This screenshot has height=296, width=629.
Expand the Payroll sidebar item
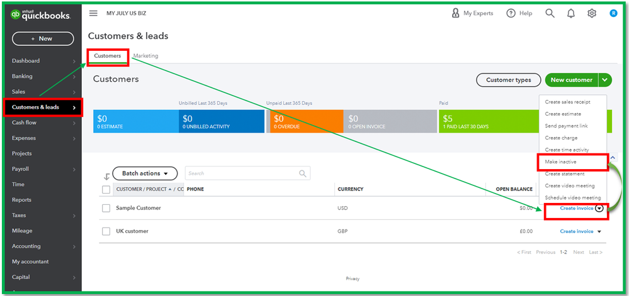[74, 170]
